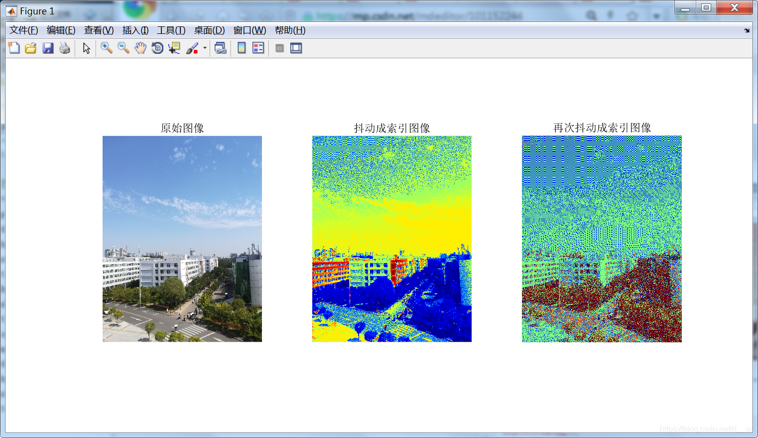Viewport: 758px width, 438px height.
Task: Hide plot tools with toolbar icon
Action: 279,48
